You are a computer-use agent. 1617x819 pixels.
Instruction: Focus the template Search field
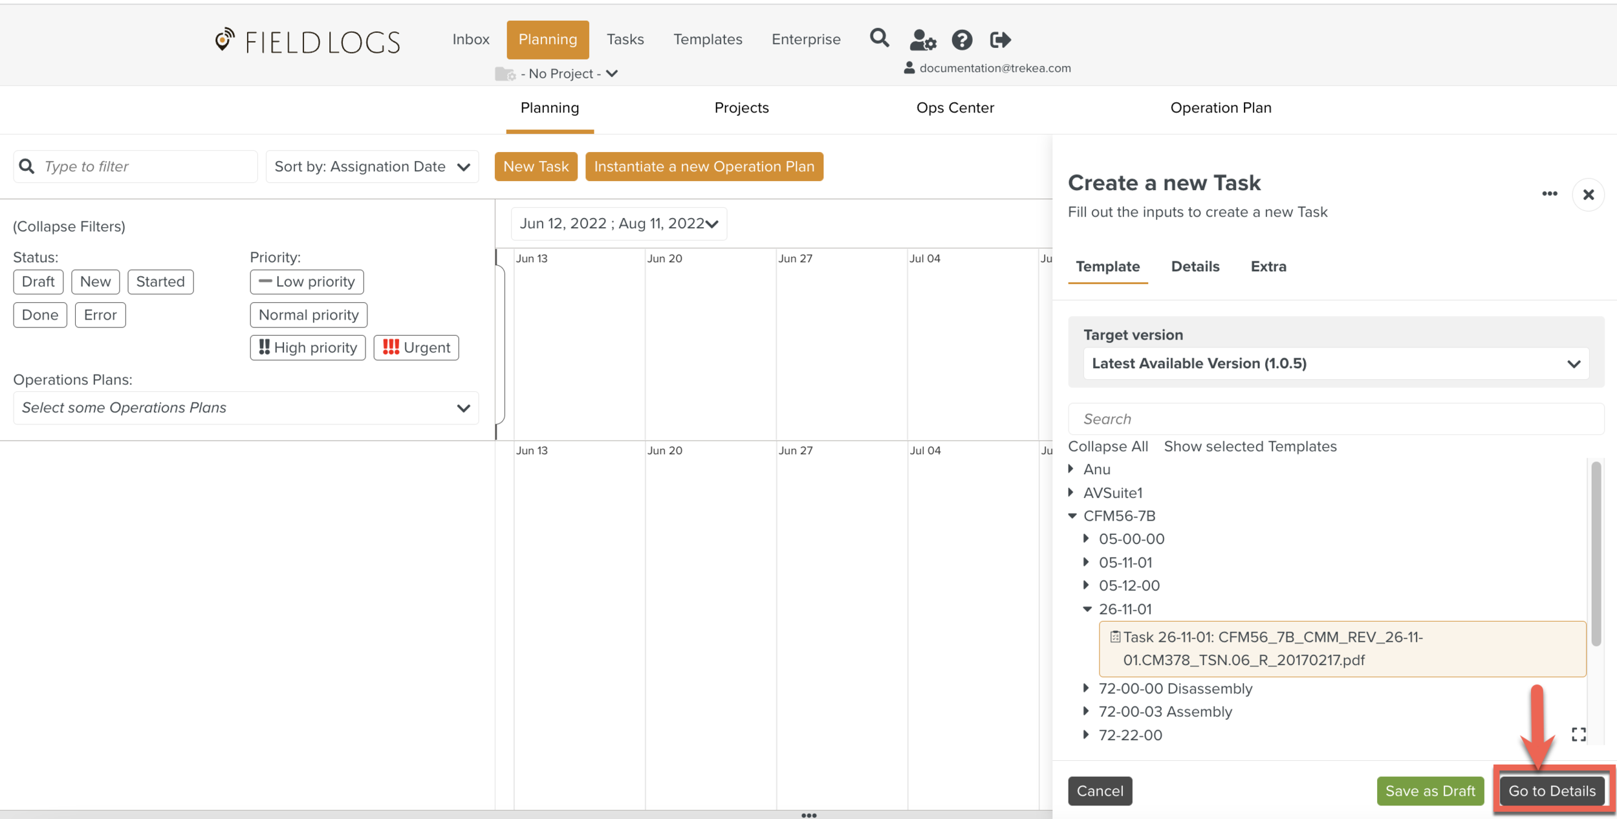[x=1336, y=419]
